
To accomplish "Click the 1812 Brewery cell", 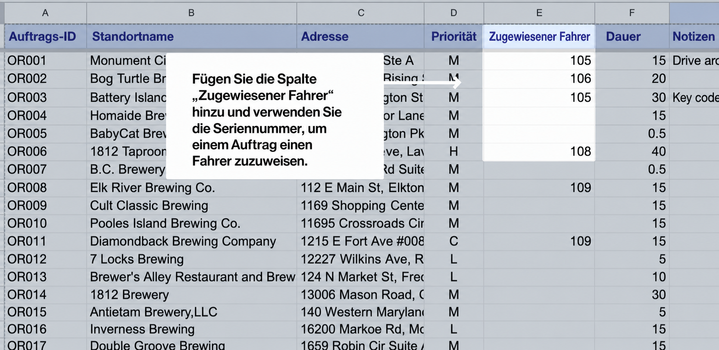I will [191, 295].
